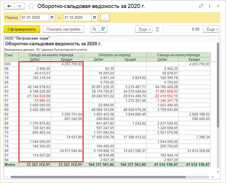
Task: Click Сальдо на начало периода header
Action: coord(51,55)
